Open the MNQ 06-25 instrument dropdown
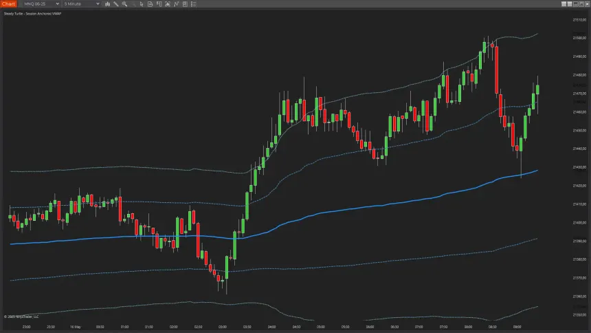 41,3
